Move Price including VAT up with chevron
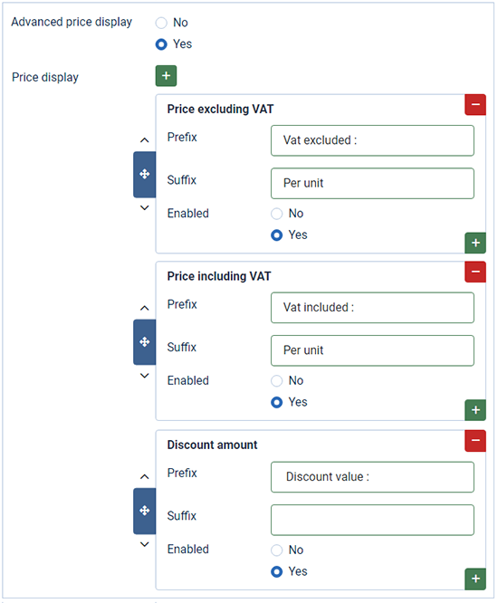 pos(145,308)
